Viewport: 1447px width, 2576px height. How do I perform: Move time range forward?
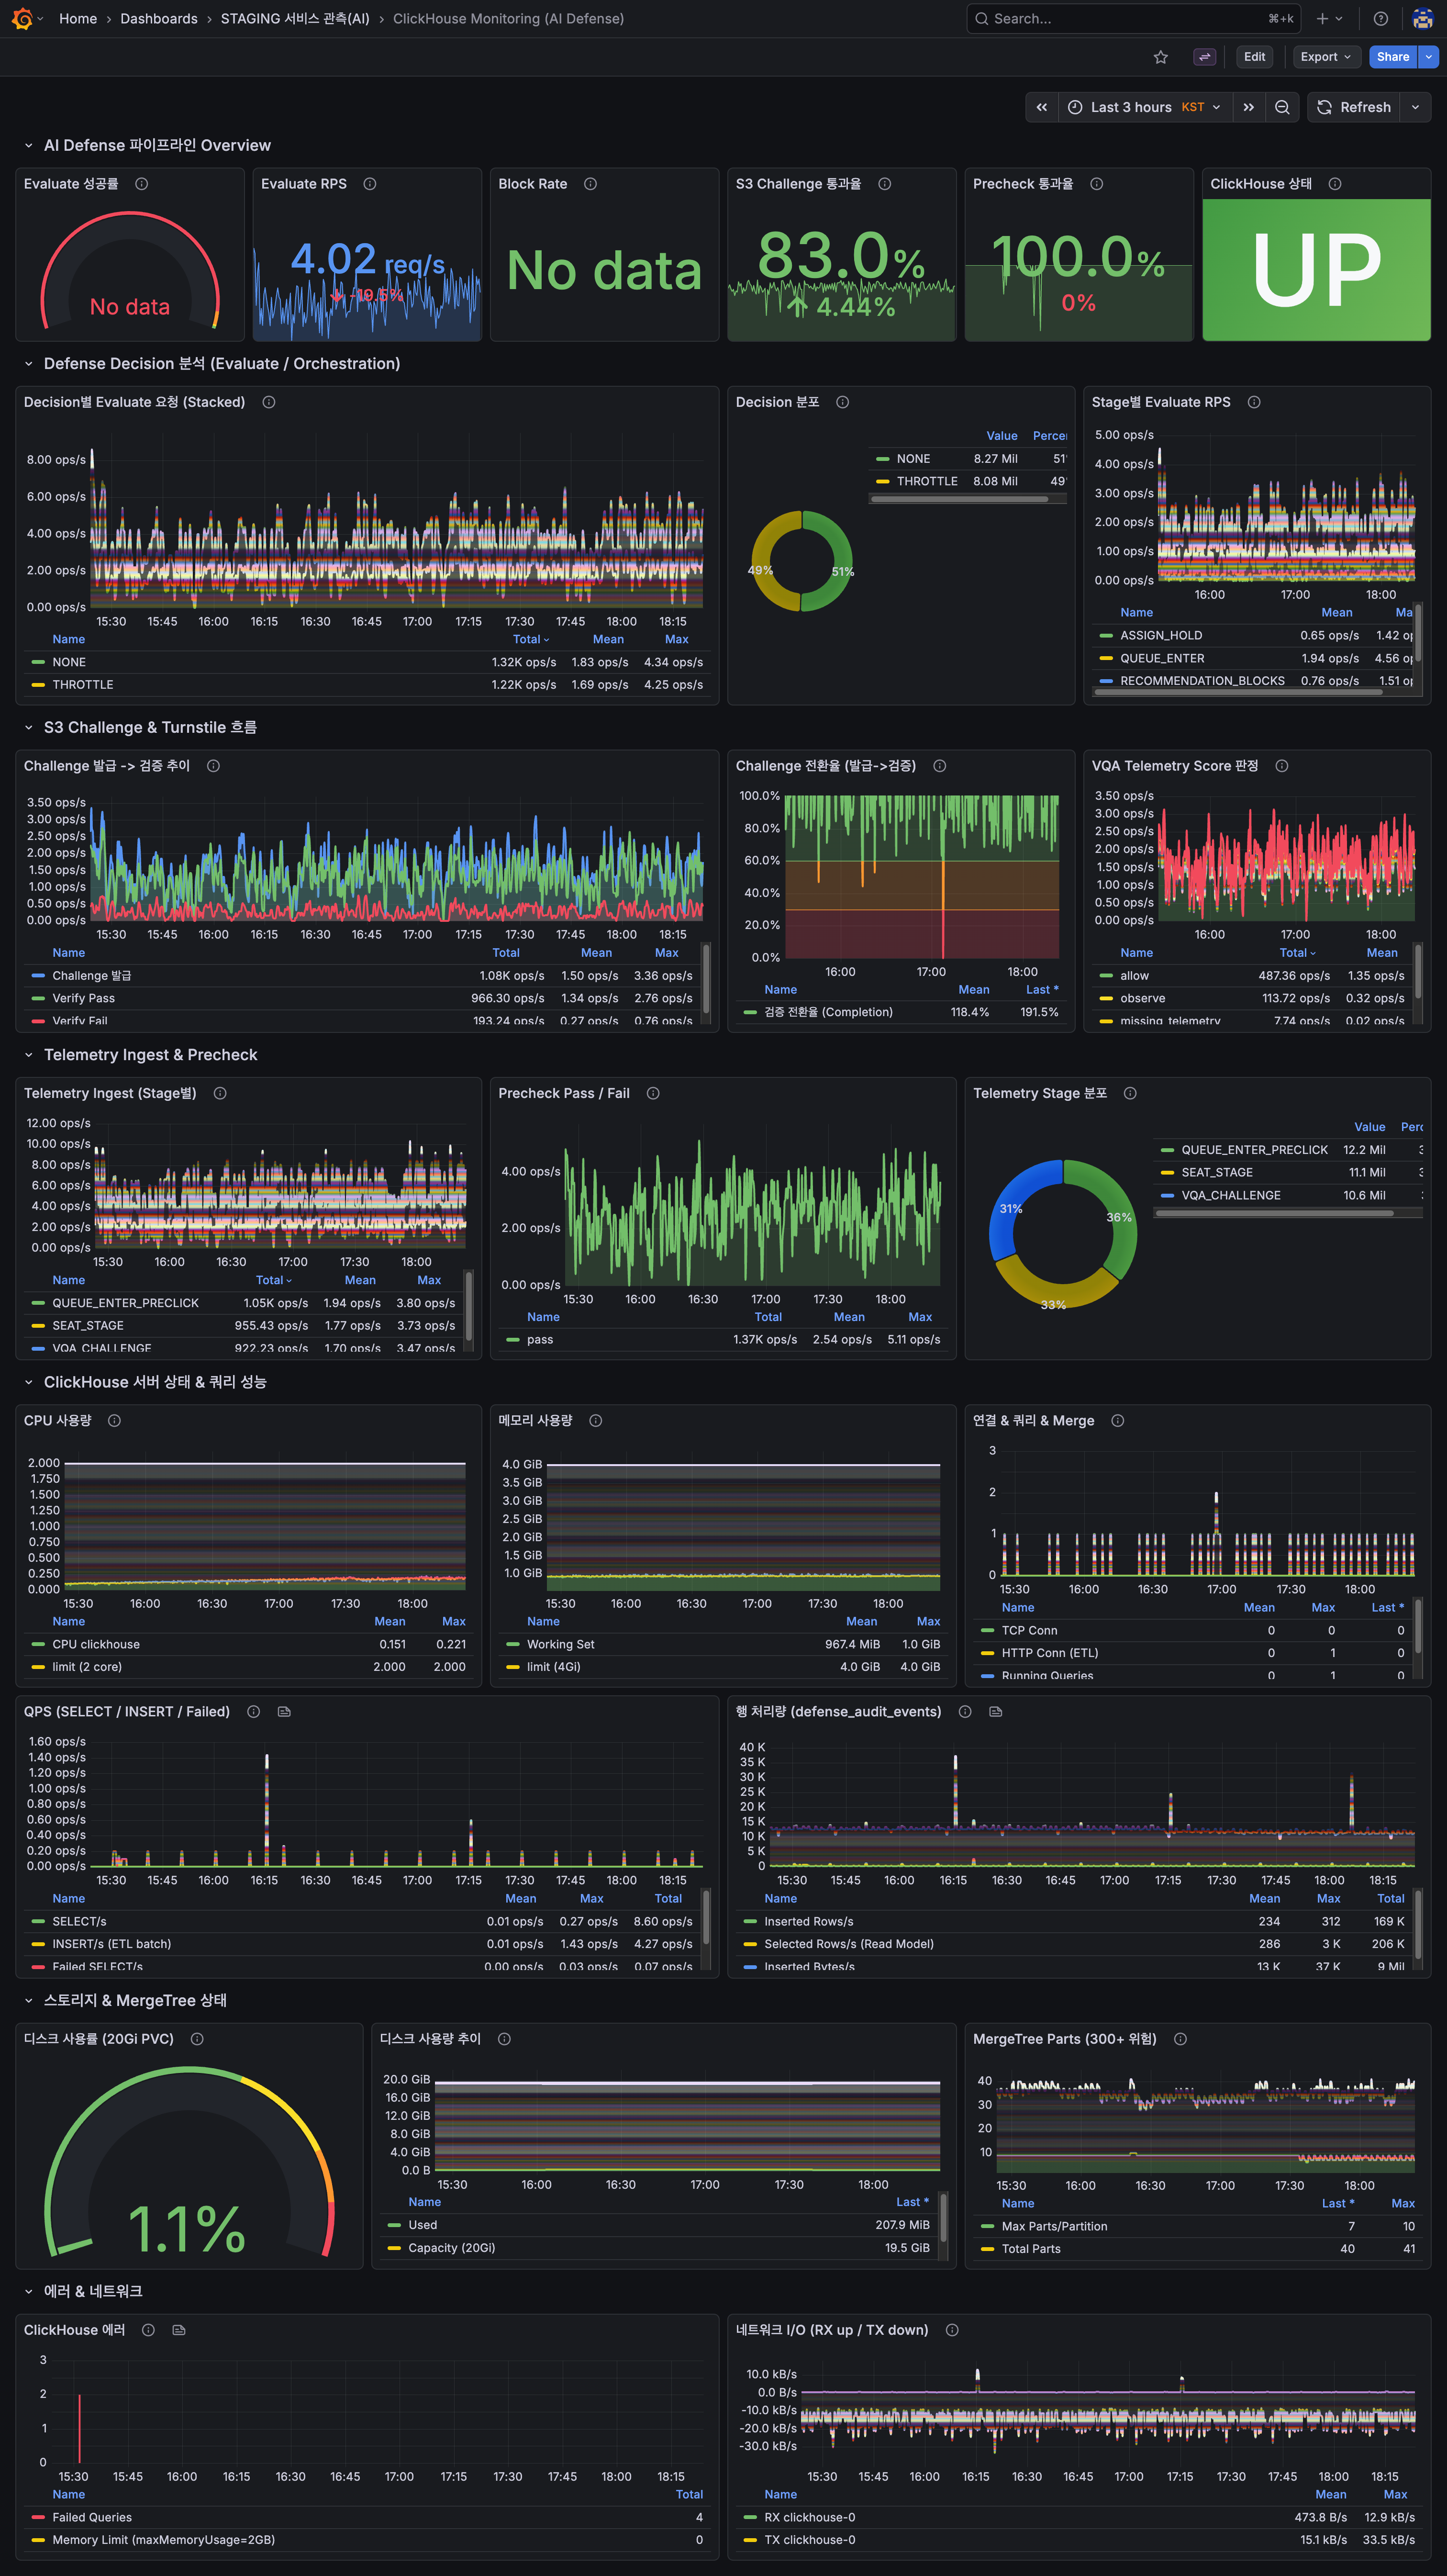pos(1249,107)
